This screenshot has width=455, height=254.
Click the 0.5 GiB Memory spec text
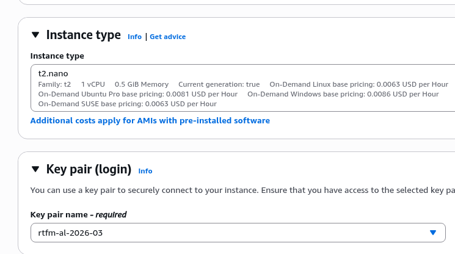tap(141, 84)
